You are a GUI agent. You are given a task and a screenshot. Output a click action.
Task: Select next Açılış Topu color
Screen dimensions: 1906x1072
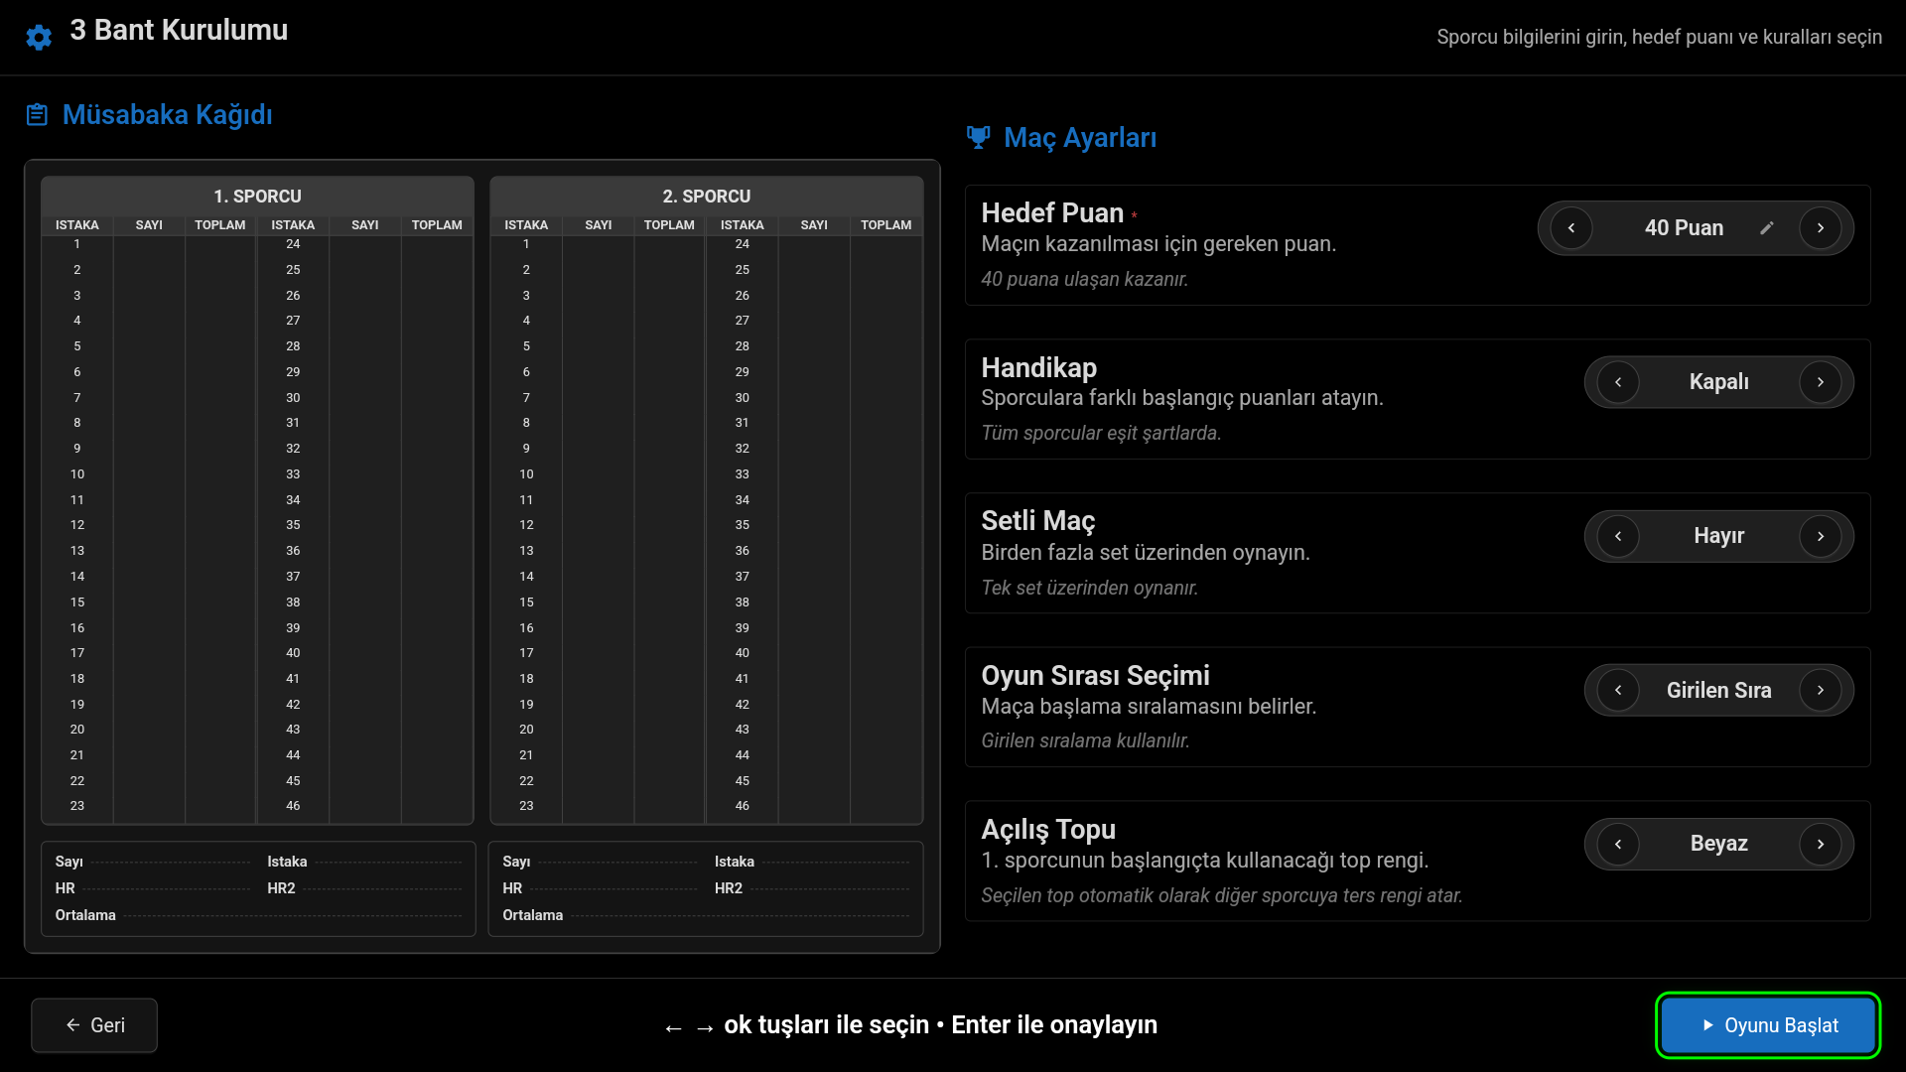1820,844
